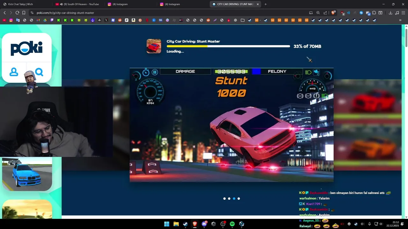Open the browser downloads icon
408x229 pixels.
(390, 13)
